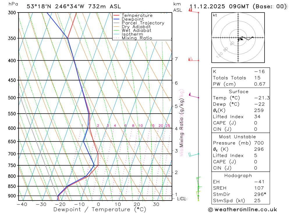Click the Hodograph section heading
The image size is (291, 213).
(x=238, y=176)
